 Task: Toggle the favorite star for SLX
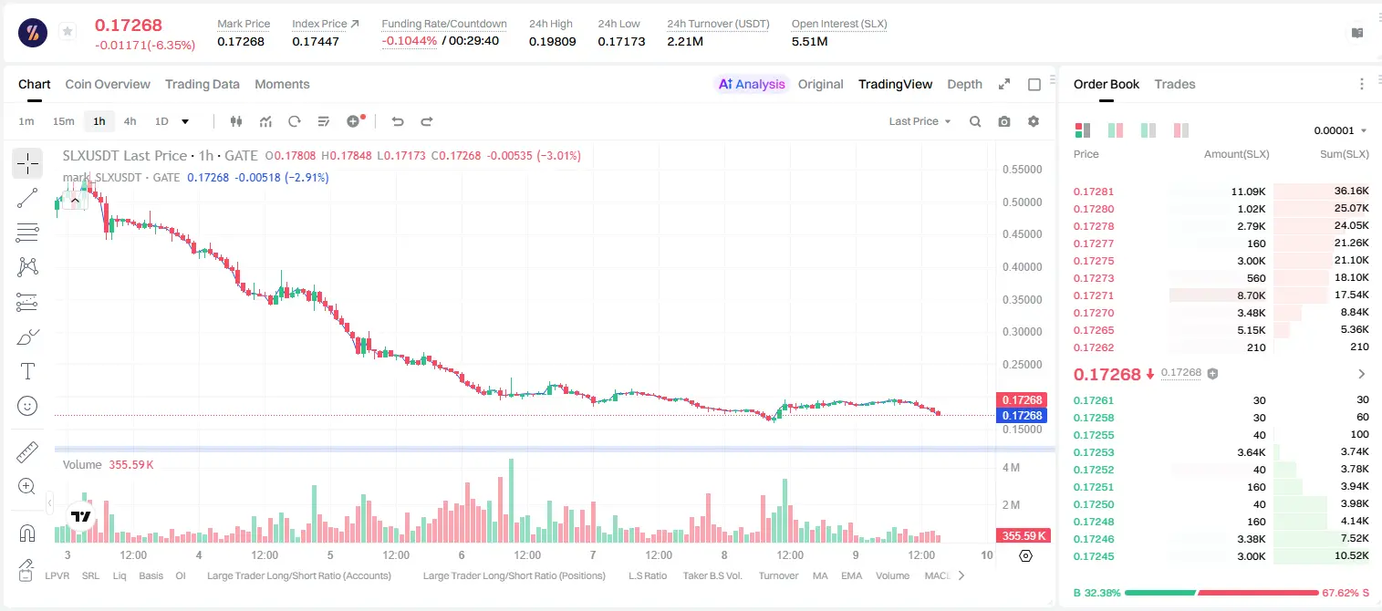(x=67, y=31)
